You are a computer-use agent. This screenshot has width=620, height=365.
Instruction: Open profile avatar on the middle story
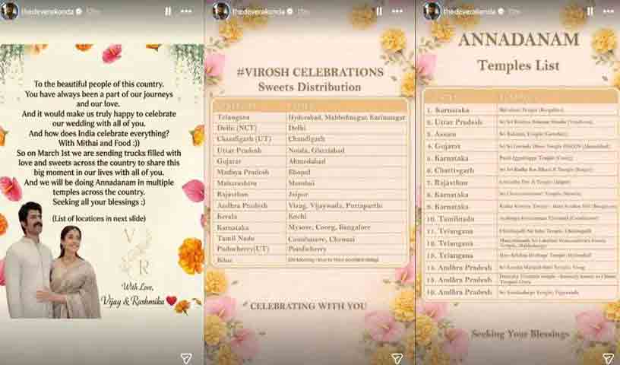pos(220,11)
